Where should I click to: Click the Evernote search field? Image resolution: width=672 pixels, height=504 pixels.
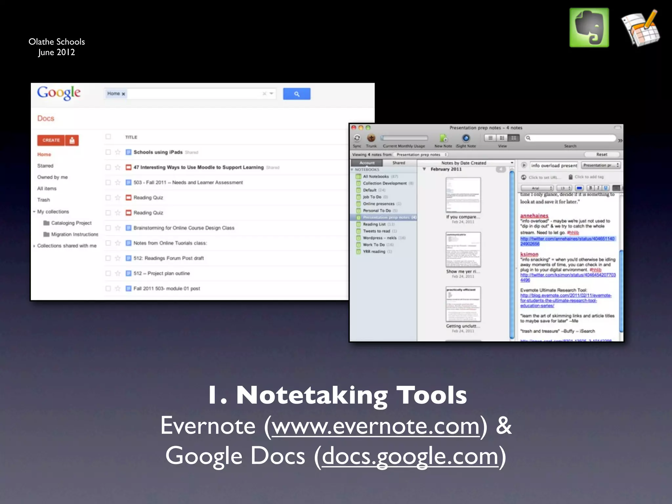click(x=570, y=138)
